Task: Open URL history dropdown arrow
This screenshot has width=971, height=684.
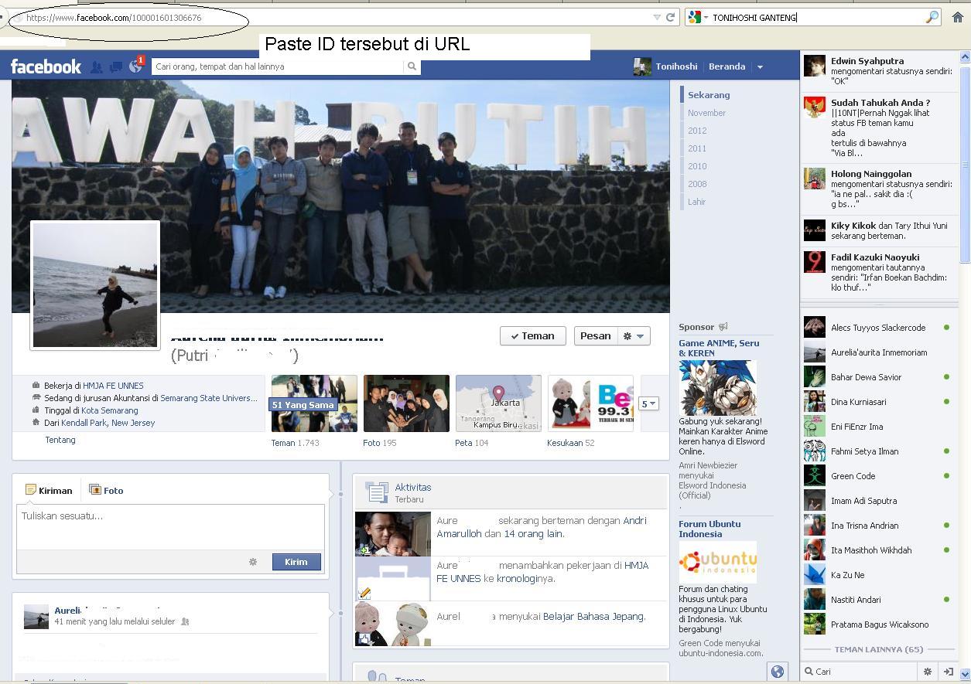Action: point(657,17)
